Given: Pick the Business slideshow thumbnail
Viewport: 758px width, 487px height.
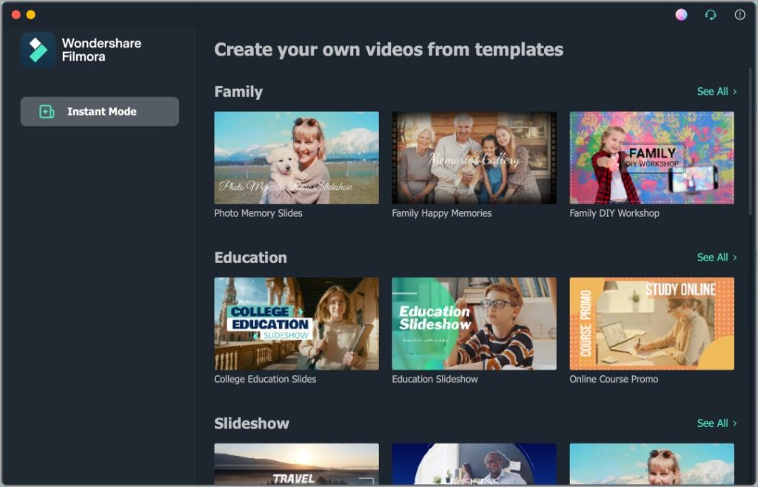Looking at the screenshot, I should (474, 464).
